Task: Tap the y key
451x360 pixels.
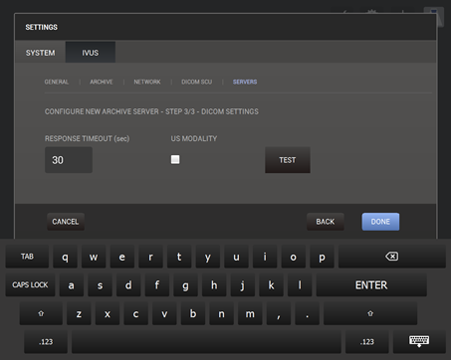Action: [x=208, y=257]
